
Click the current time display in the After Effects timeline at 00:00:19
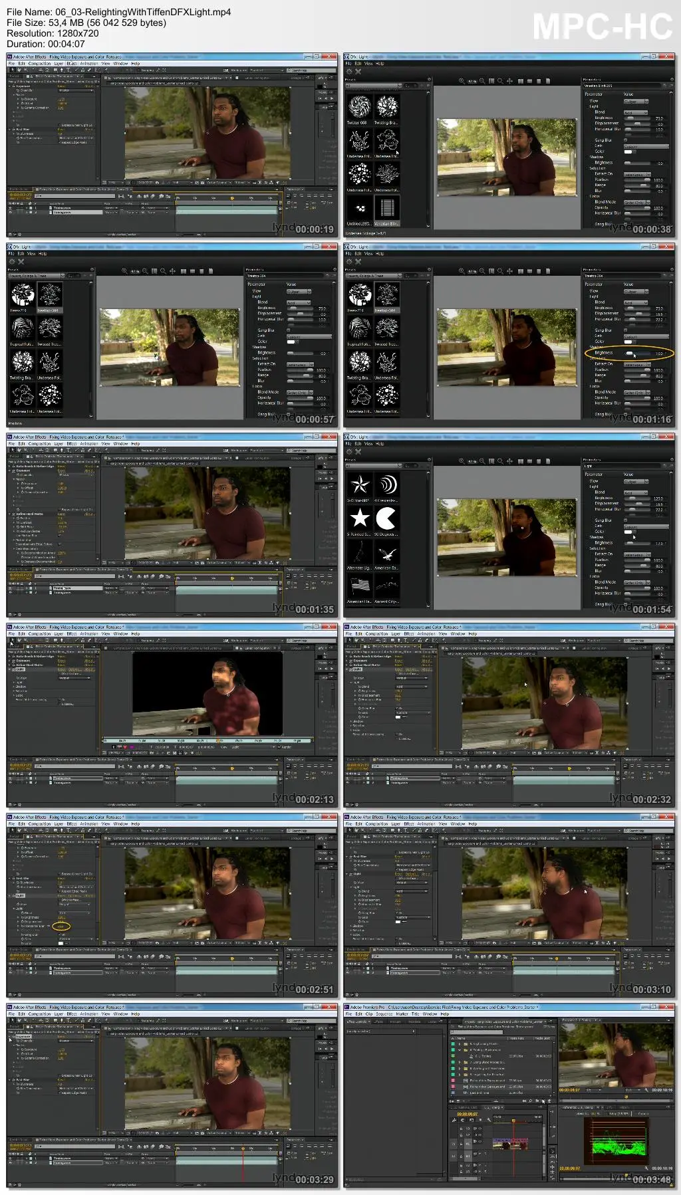tap(20, 195)
